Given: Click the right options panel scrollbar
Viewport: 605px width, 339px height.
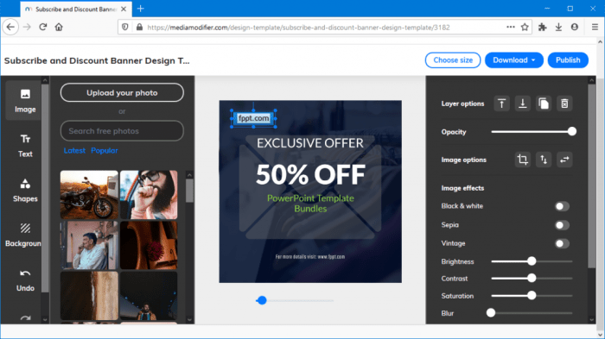Looking at the screenshot, I should [592, 175].
